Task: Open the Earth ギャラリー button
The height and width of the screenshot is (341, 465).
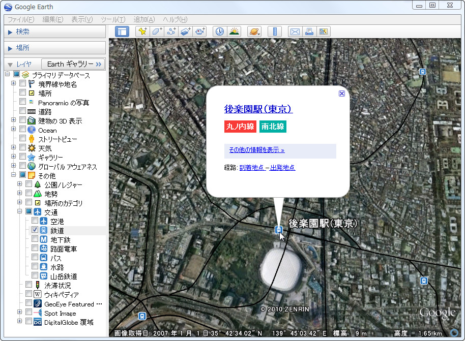Action: (73, 64)
